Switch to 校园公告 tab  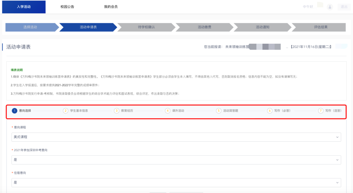pyautogui.click(x=67, y=7)
